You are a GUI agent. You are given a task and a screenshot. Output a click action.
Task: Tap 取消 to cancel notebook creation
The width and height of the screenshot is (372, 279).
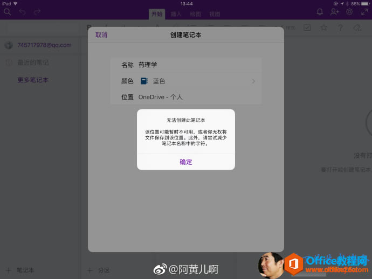[x=101, y=35]
